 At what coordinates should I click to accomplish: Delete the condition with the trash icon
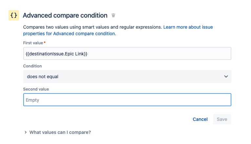coord(113,15)
